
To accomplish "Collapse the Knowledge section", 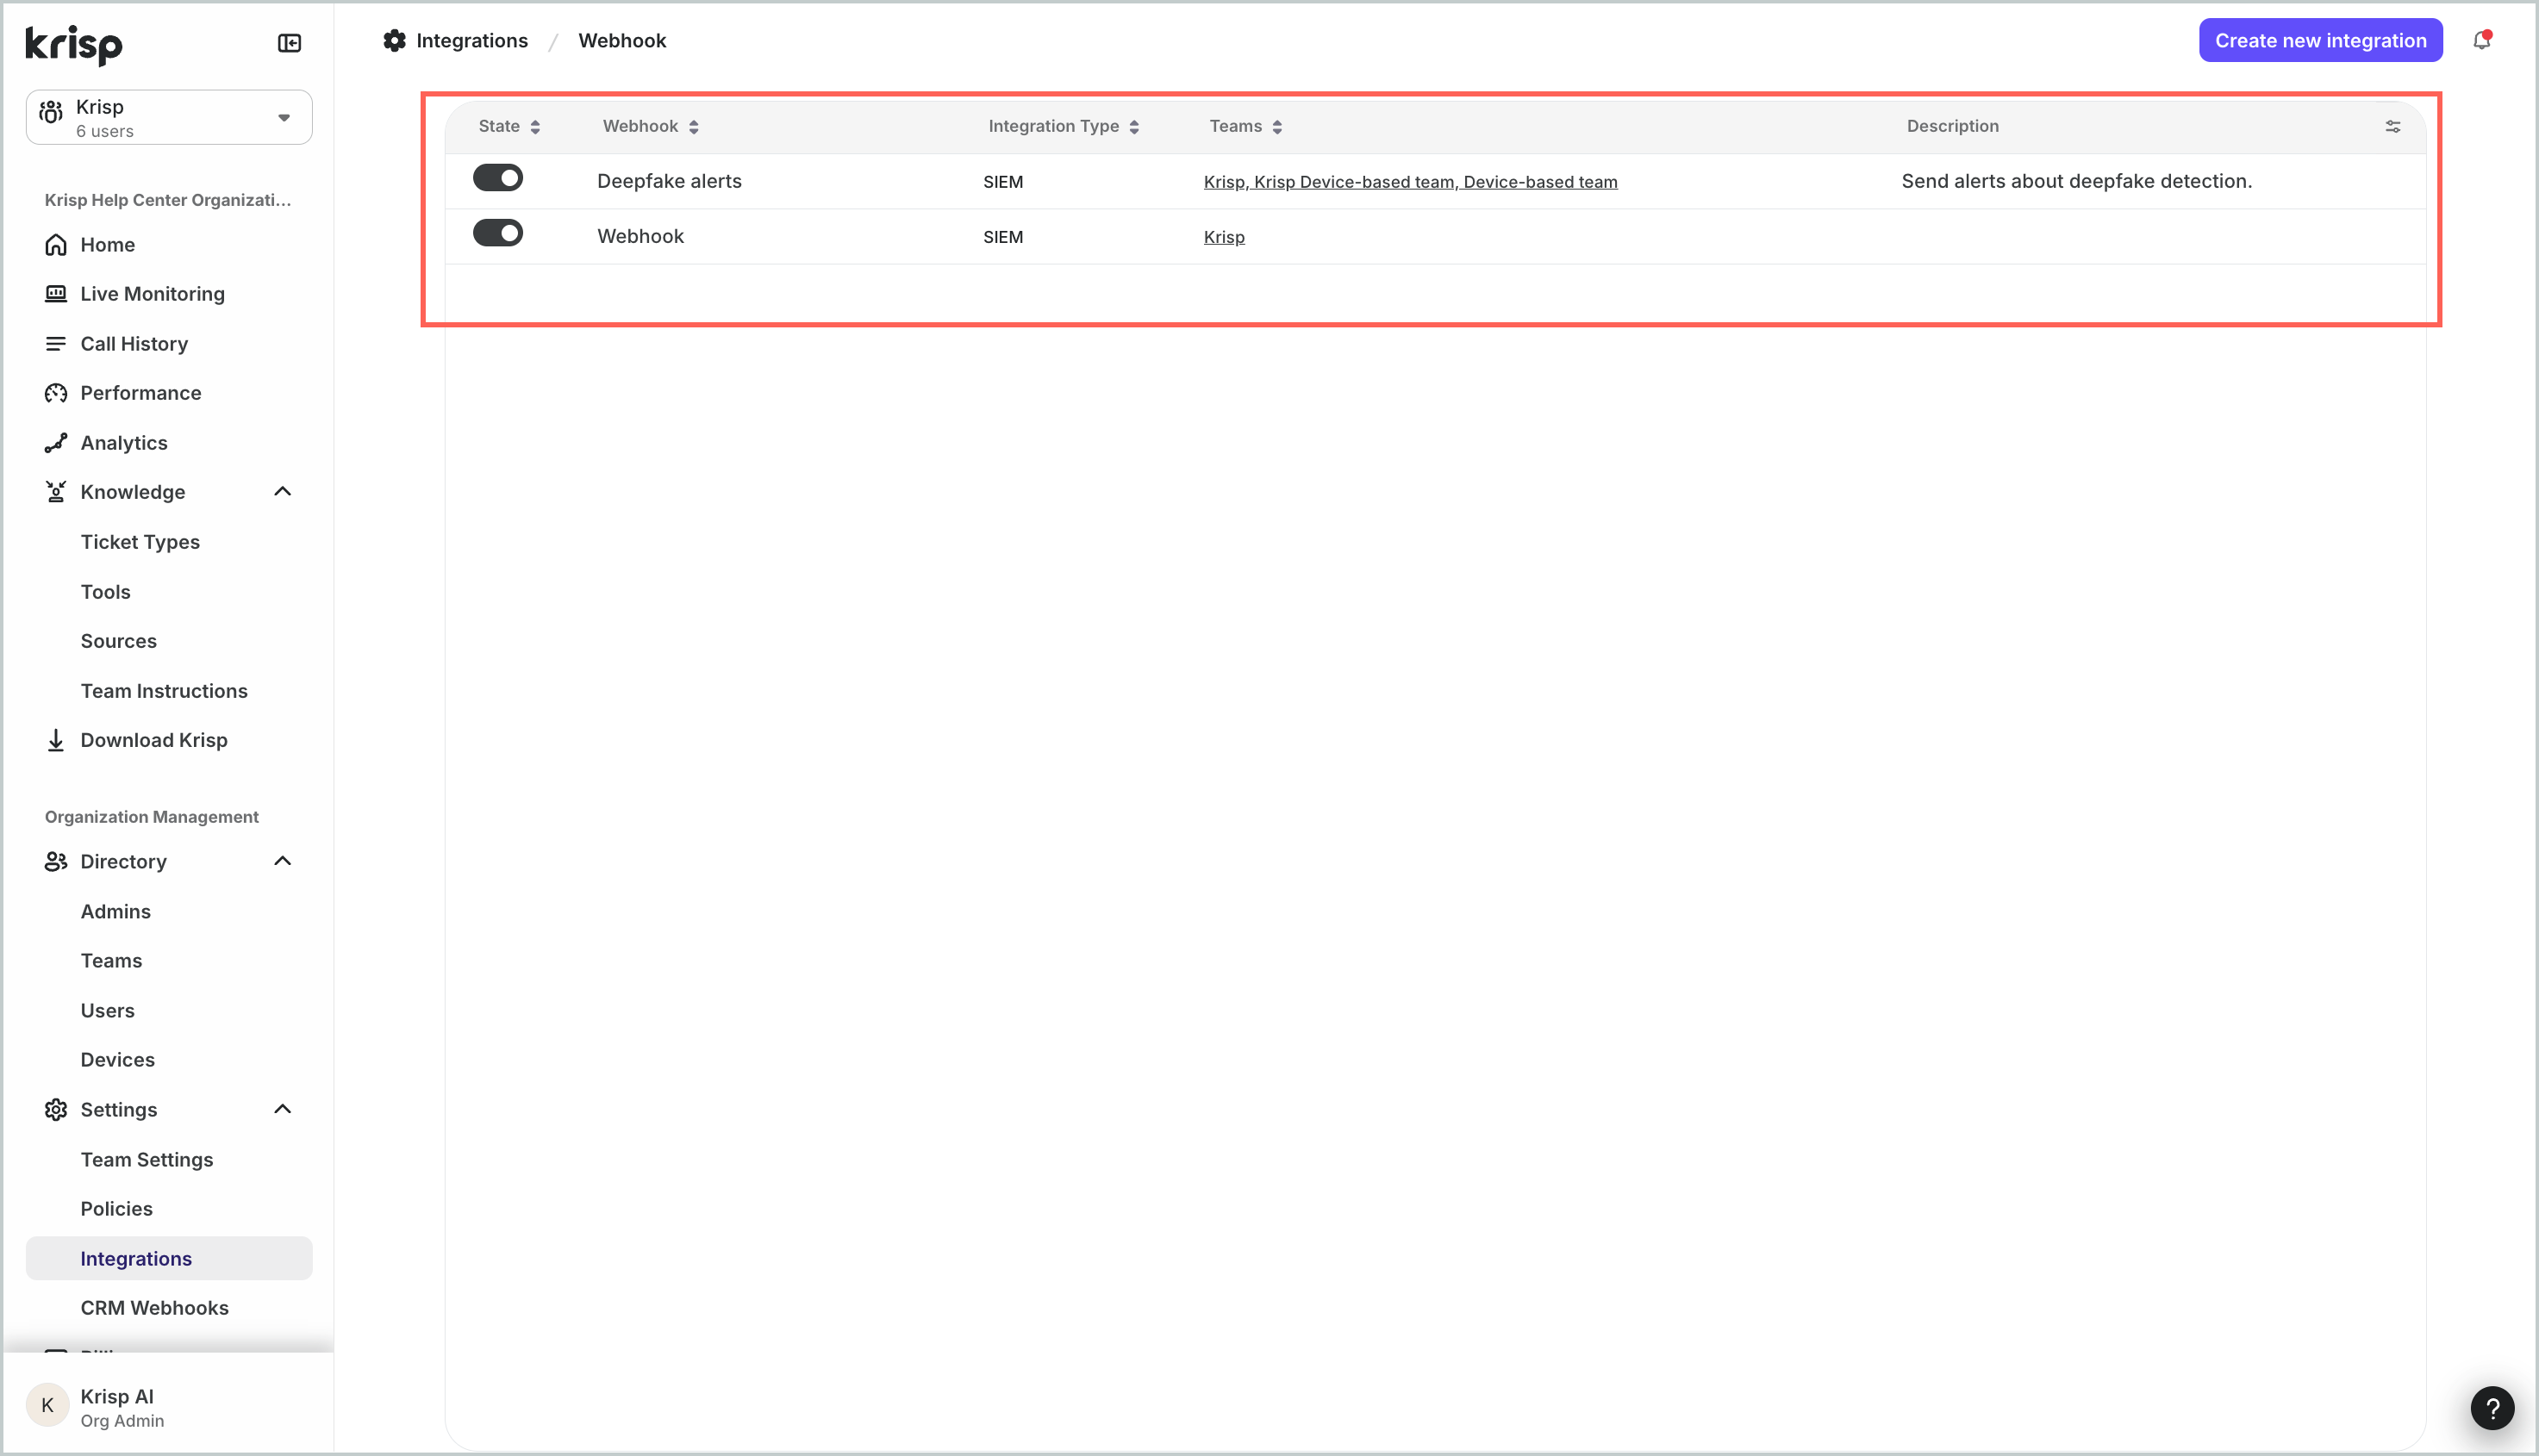I will (283, 492).
